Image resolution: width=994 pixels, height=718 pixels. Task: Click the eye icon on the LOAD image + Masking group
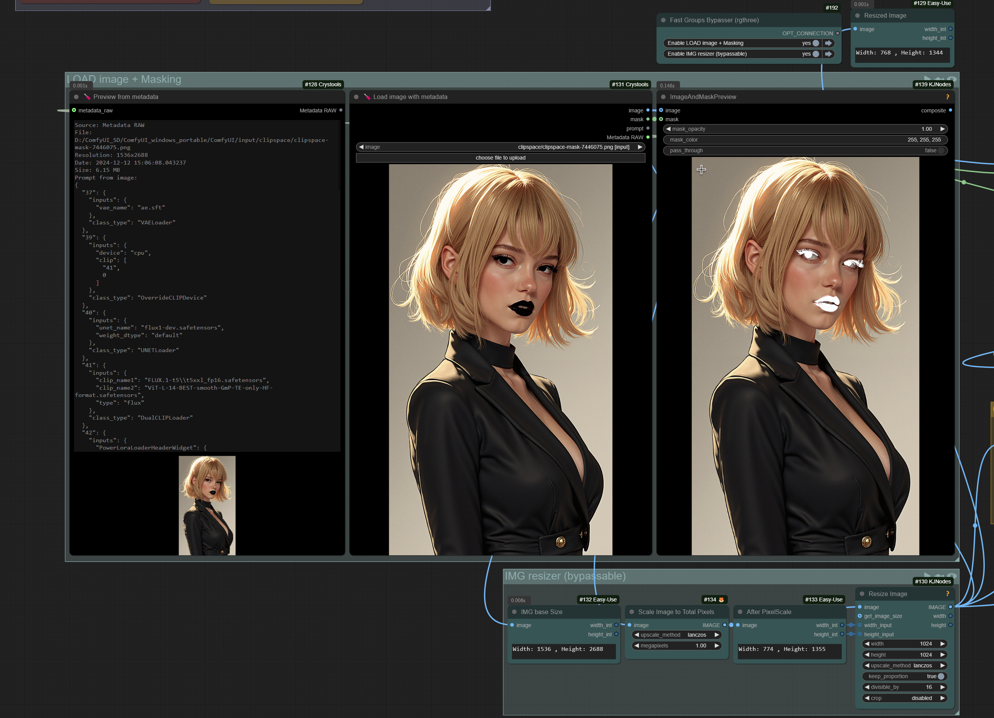[951, 79]
